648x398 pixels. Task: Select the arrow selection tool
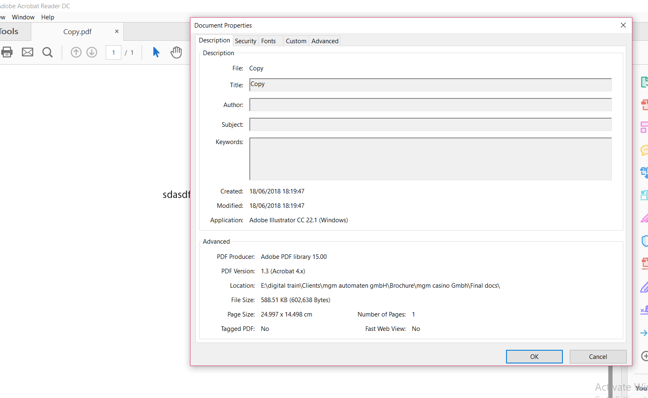tap(156, 52)
